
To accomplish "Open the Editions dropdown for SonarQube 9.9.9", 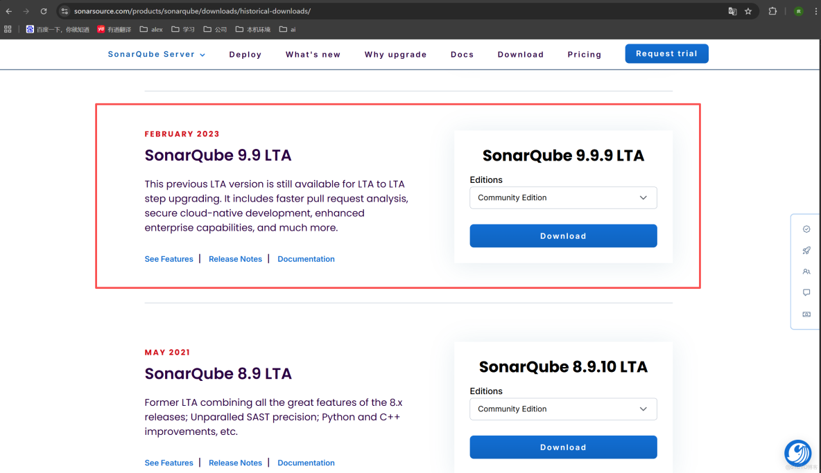I will click(563, 197).
